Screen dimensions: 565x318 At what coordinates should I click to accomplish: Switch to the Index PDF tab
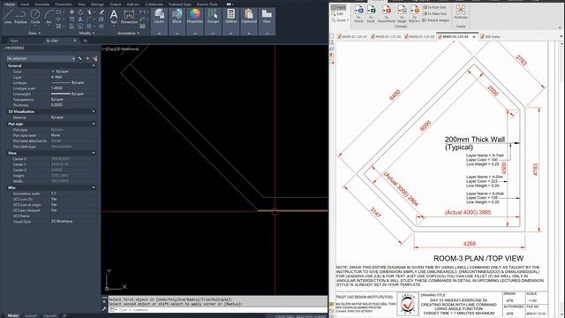492,37
